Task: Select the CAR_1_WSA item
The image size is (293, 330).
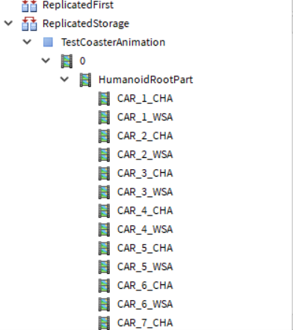Action: [x=145, y=117]
